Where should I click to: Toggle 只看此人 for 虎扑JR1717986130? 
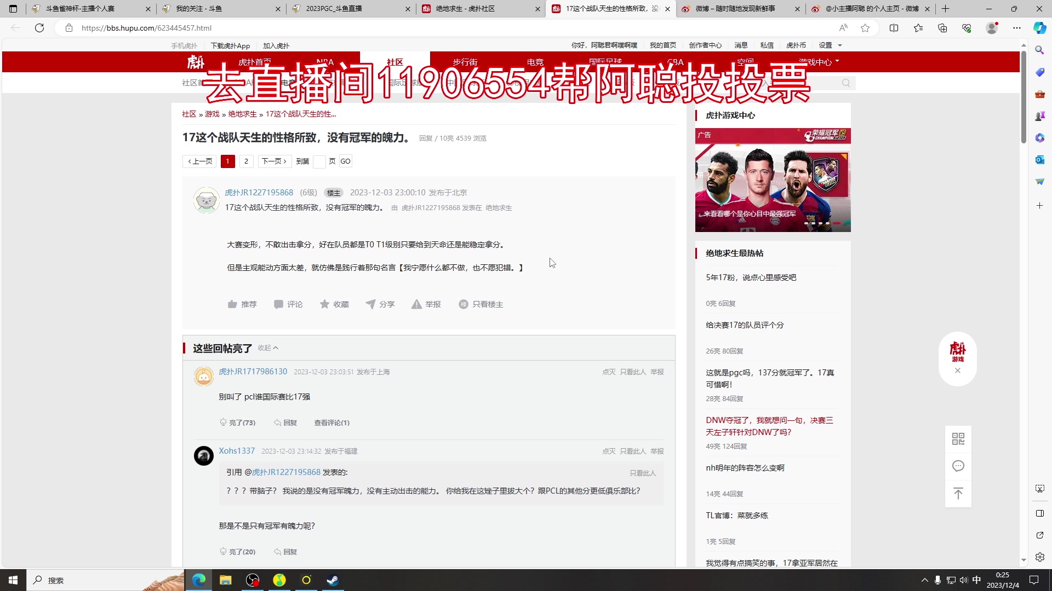point(633,372)
